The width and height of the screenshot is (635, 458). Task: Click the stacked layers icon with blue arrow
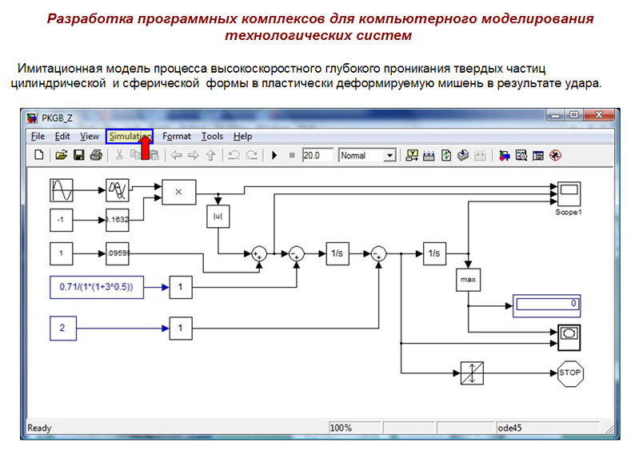point(463,155)
